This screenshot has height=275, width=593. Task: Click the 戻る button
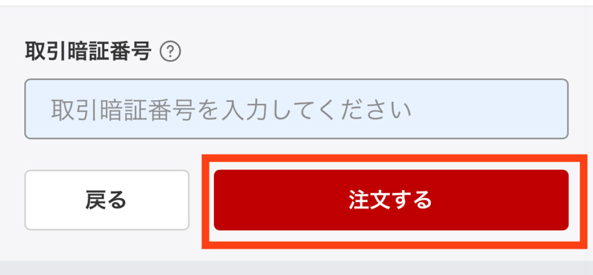107,200
